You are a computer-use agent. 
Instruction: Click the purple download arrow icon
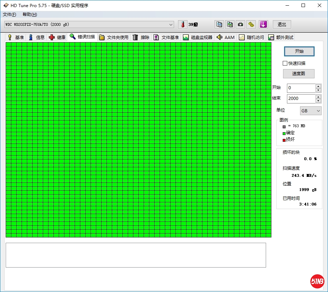263,24
